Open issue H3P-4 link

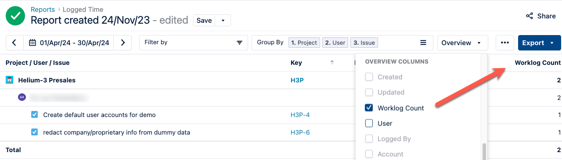click(300, 115)
